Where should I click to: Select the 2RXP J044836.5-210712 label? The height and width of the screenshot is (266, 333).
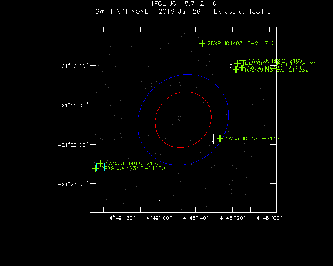pos(241,43)
